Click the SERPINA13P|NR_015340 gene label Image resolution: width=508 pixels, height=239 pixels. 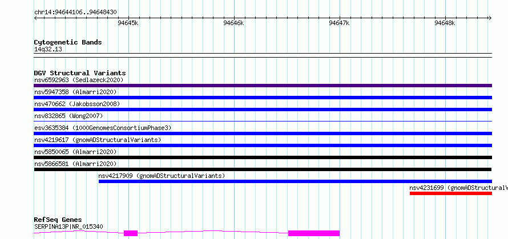pos(68,226)
